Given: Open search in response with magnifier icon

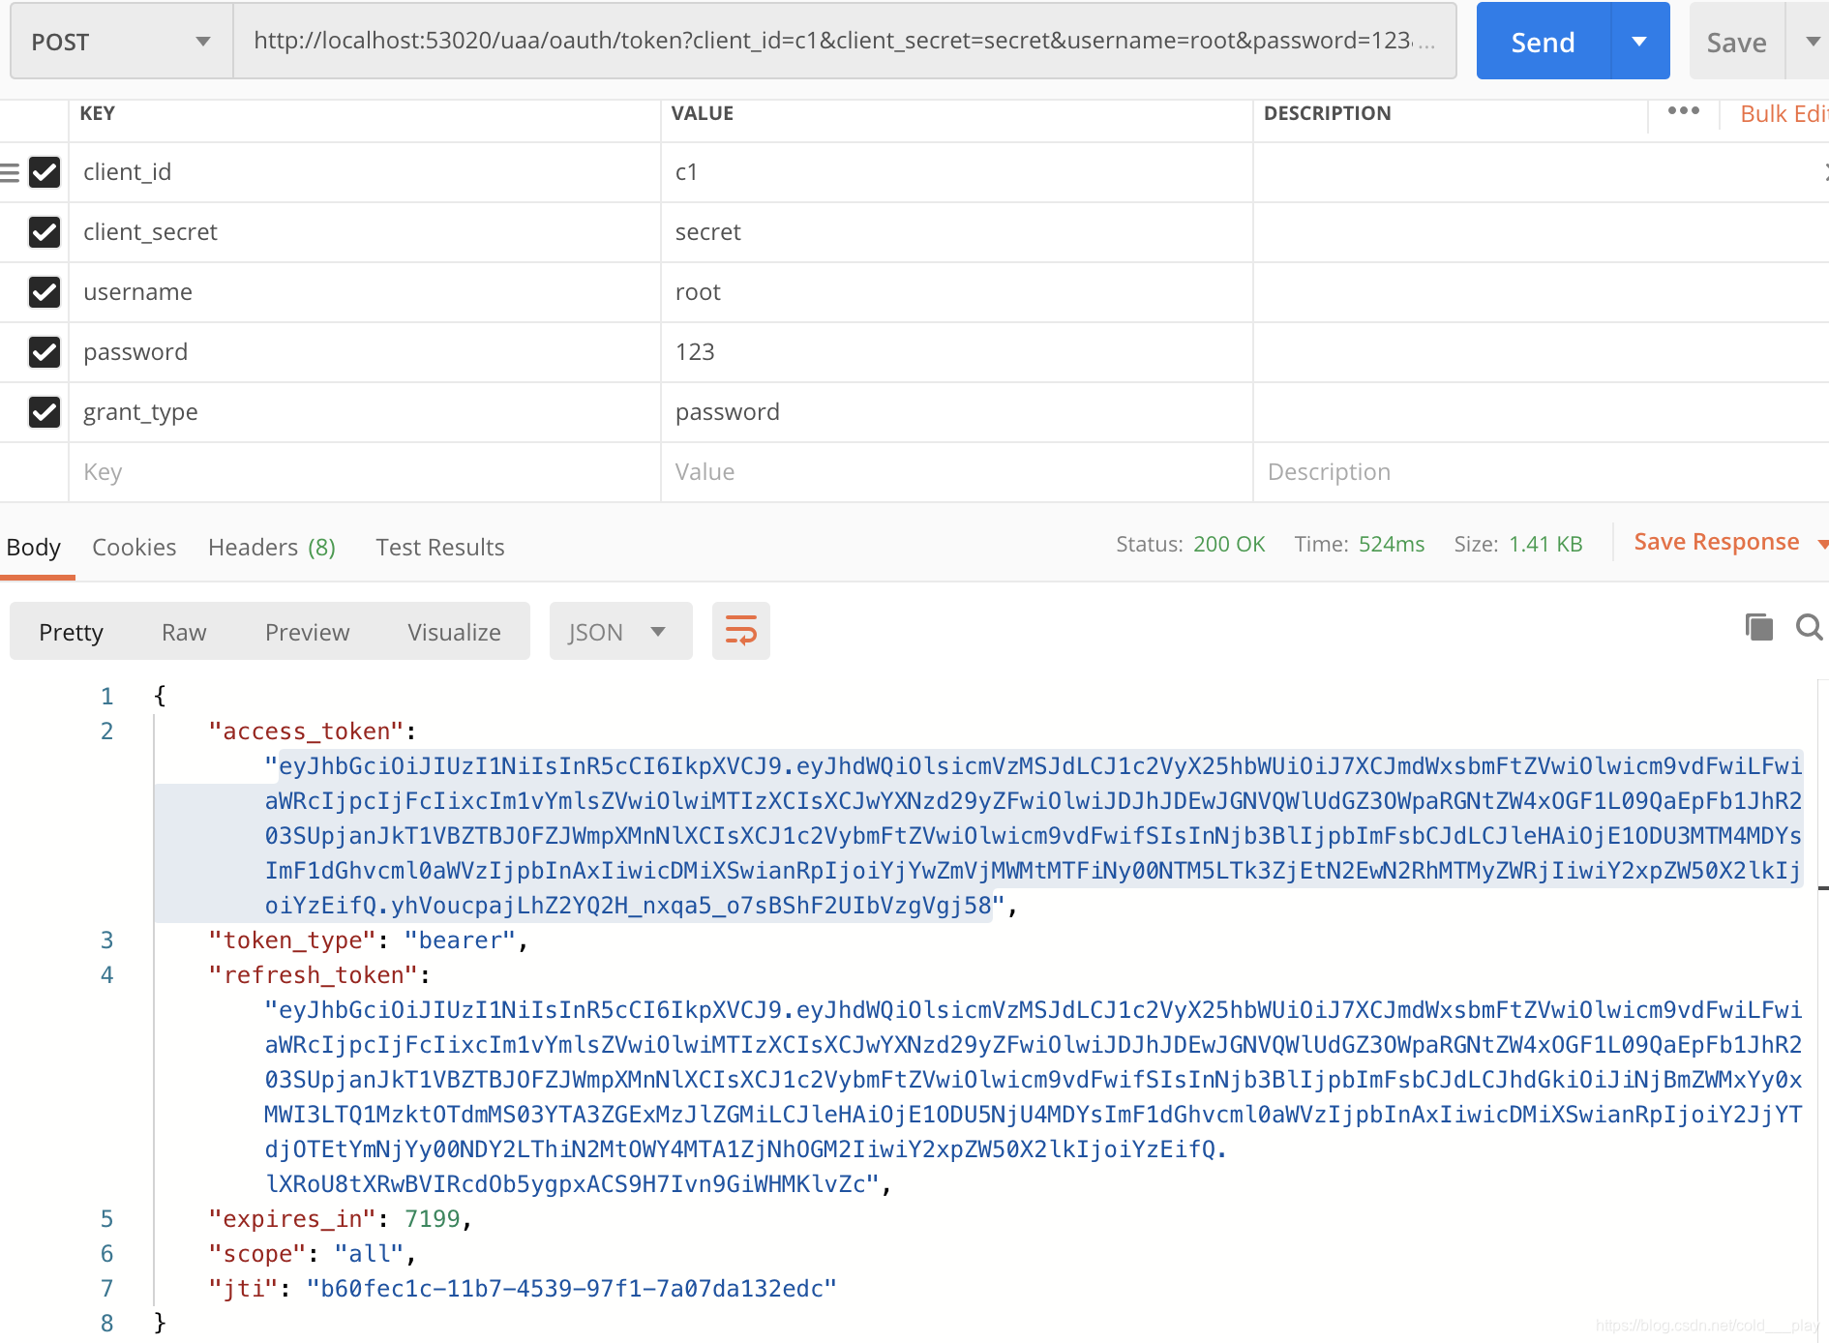Looking at the screenshot, I should [1809, 627].
